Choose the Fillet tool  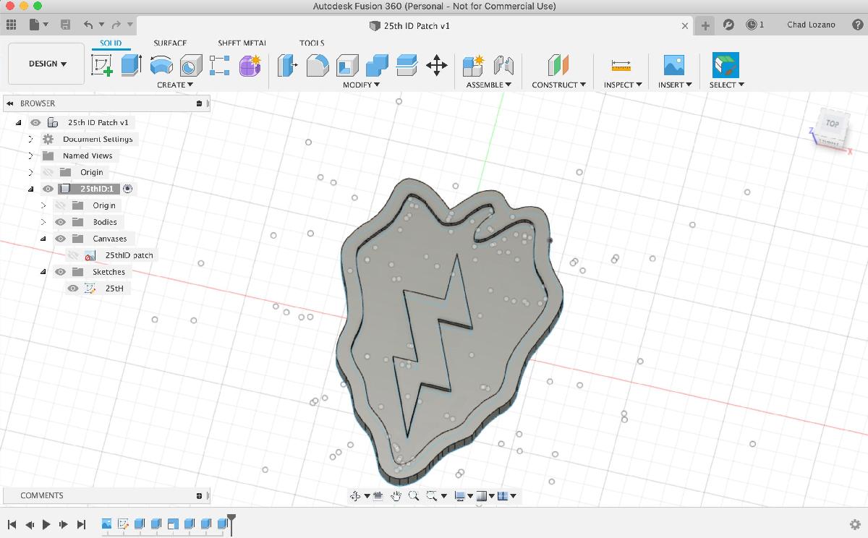(x=318, y=66)
